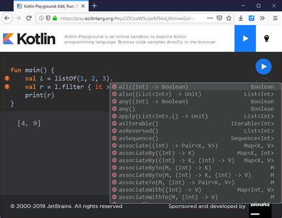Run code with the round blue play button
The width and height of the screenshot is (282, 218).
[264, 67]
